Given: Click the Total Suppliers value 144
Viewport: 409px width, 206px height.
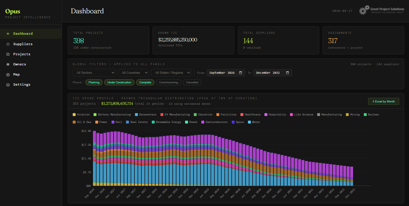Looking at the screenshot, I should click(x=248, y=41).
